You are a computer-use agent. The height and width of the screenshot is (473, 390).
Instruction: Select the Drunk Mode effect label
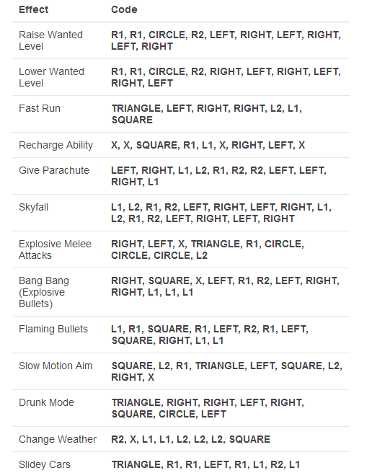coord(46,402)
